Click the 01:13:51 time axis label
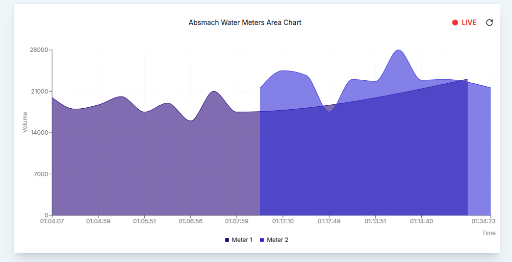Image resolution: width=512 pixels, height=262 pixels. (375, 221)
